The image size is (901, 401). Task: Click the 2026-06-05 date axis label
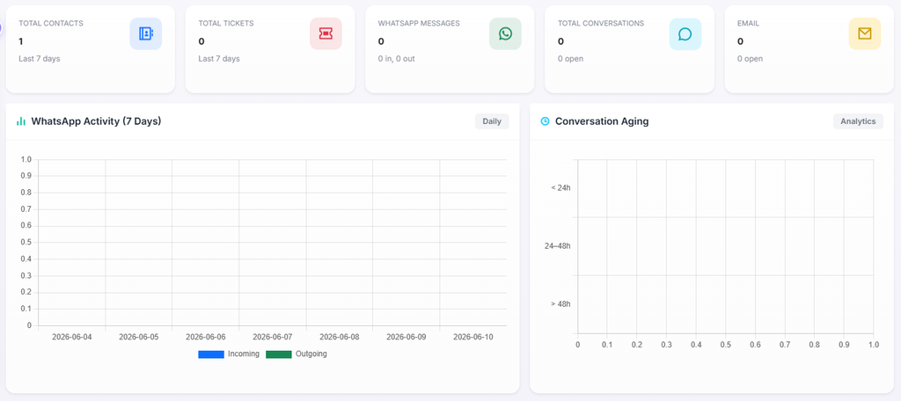coord(138,337)
